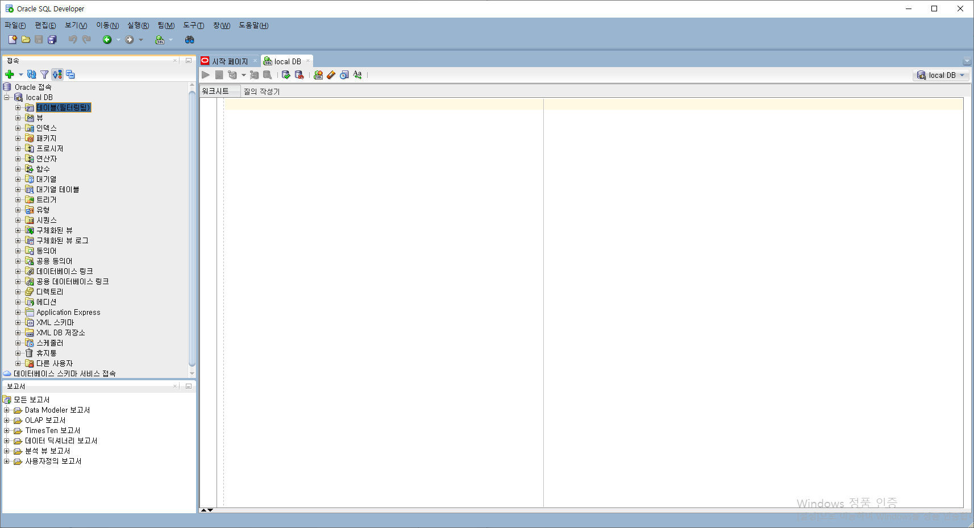Click the SQL Tuning Advisor icon
The image size is (974, 528).
[267, 75]
